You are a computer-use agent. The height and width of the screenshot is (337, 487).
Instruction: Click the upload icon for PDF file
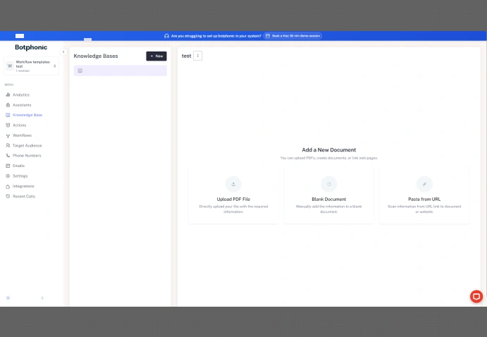pyautogui.click(x=233, y=184)
